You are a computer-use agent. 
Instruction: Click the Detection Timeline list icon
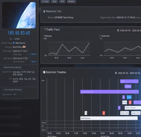click(x=44, y=72)
